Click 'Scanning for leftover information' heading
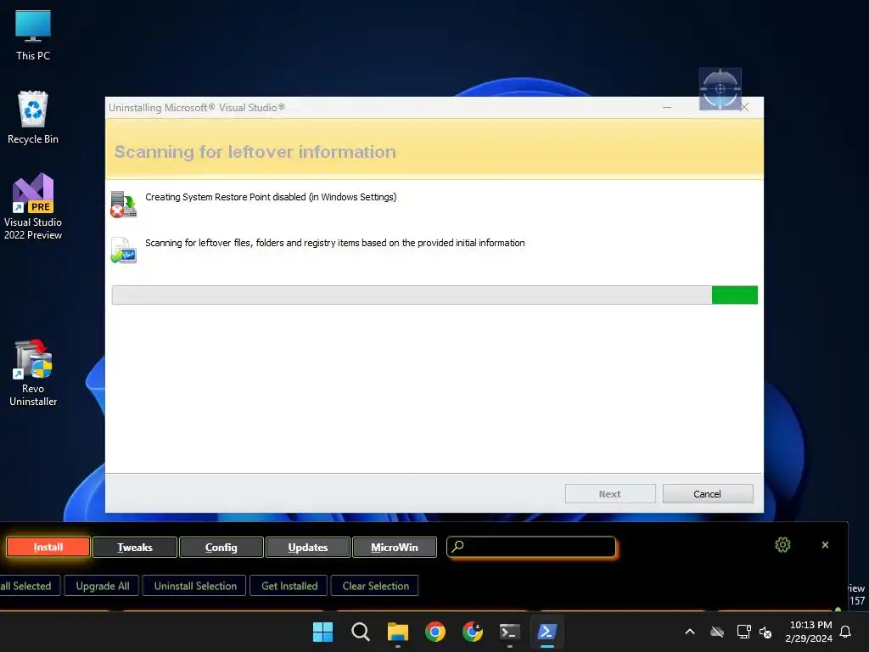The height and width of the screenshot is (652, 869). tap(255, 152)
